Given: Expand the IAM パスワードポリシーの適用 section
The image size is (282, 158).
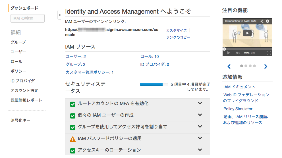Looking at the screenshot, I should pos(200,138).
